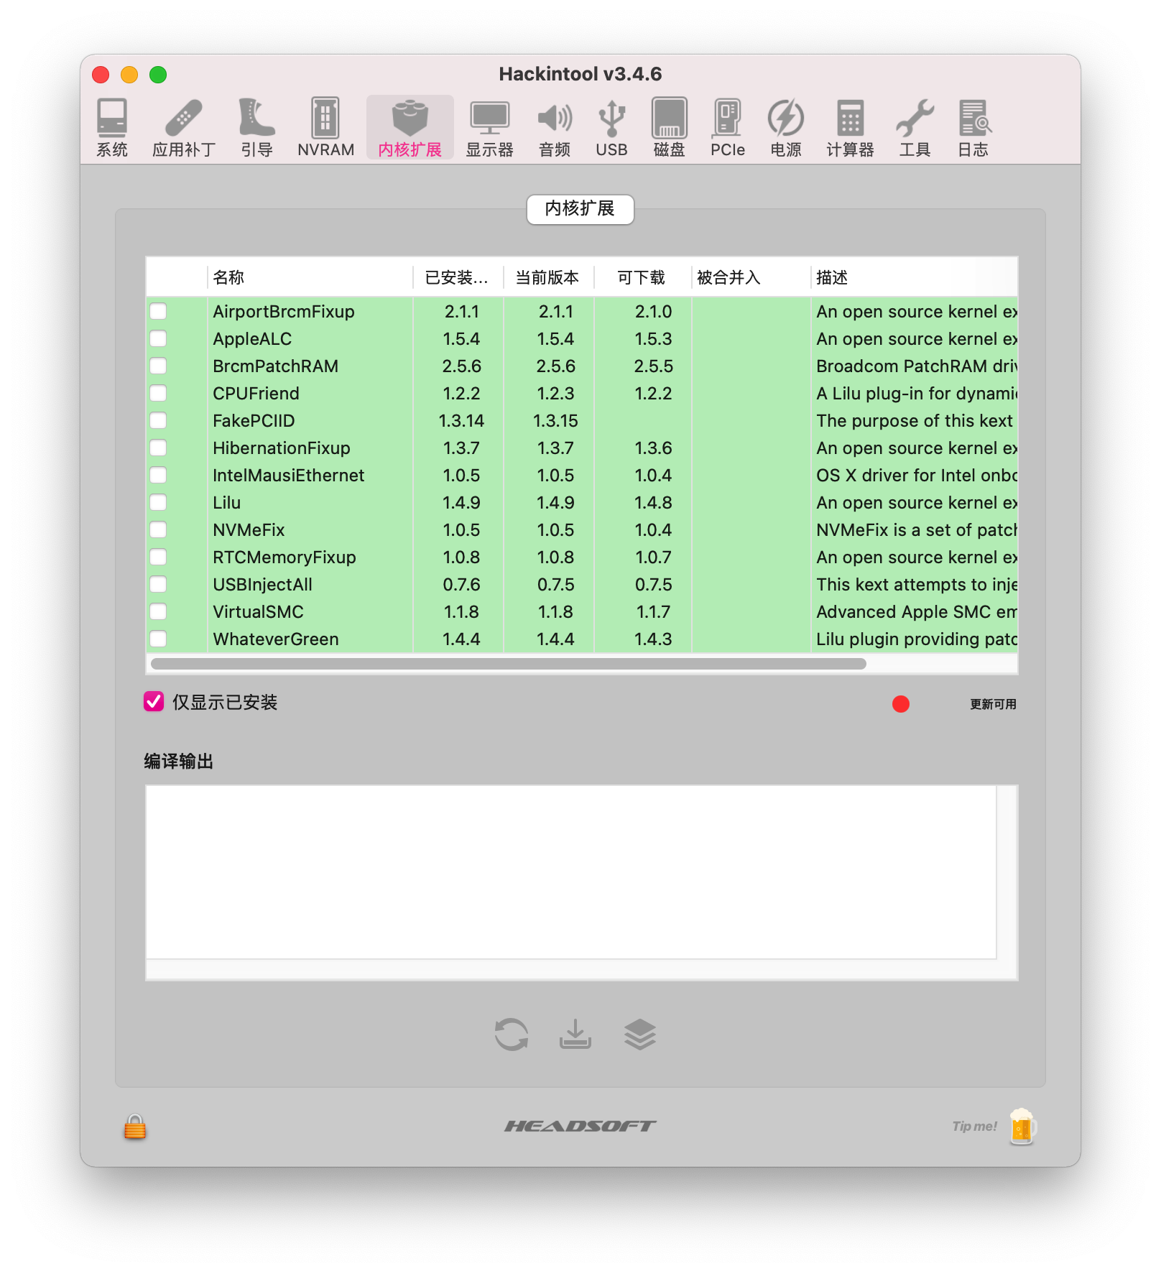The image size is (1161, 1273).
Task: Sort by 名称 column header
Action: (x=310, y=277)
